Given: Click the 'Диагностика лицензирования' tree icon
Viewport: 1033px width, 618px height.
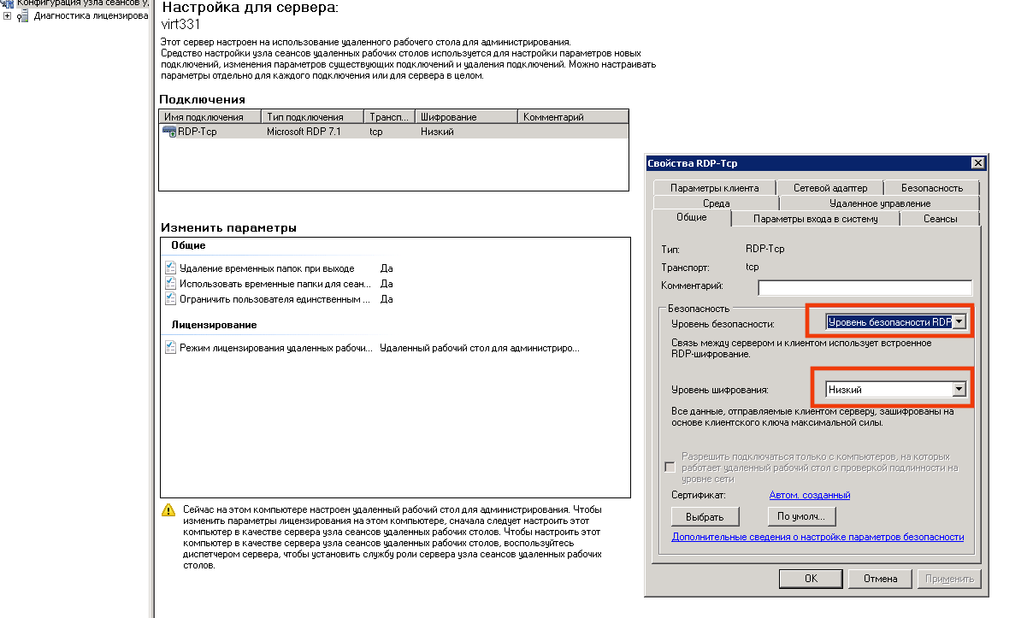Looking at the screenshot, I should coord(22,16).
